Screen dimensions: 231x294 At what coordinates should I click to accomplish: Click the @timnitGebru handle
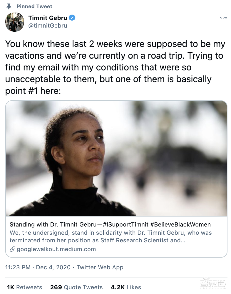pos(48,26)
